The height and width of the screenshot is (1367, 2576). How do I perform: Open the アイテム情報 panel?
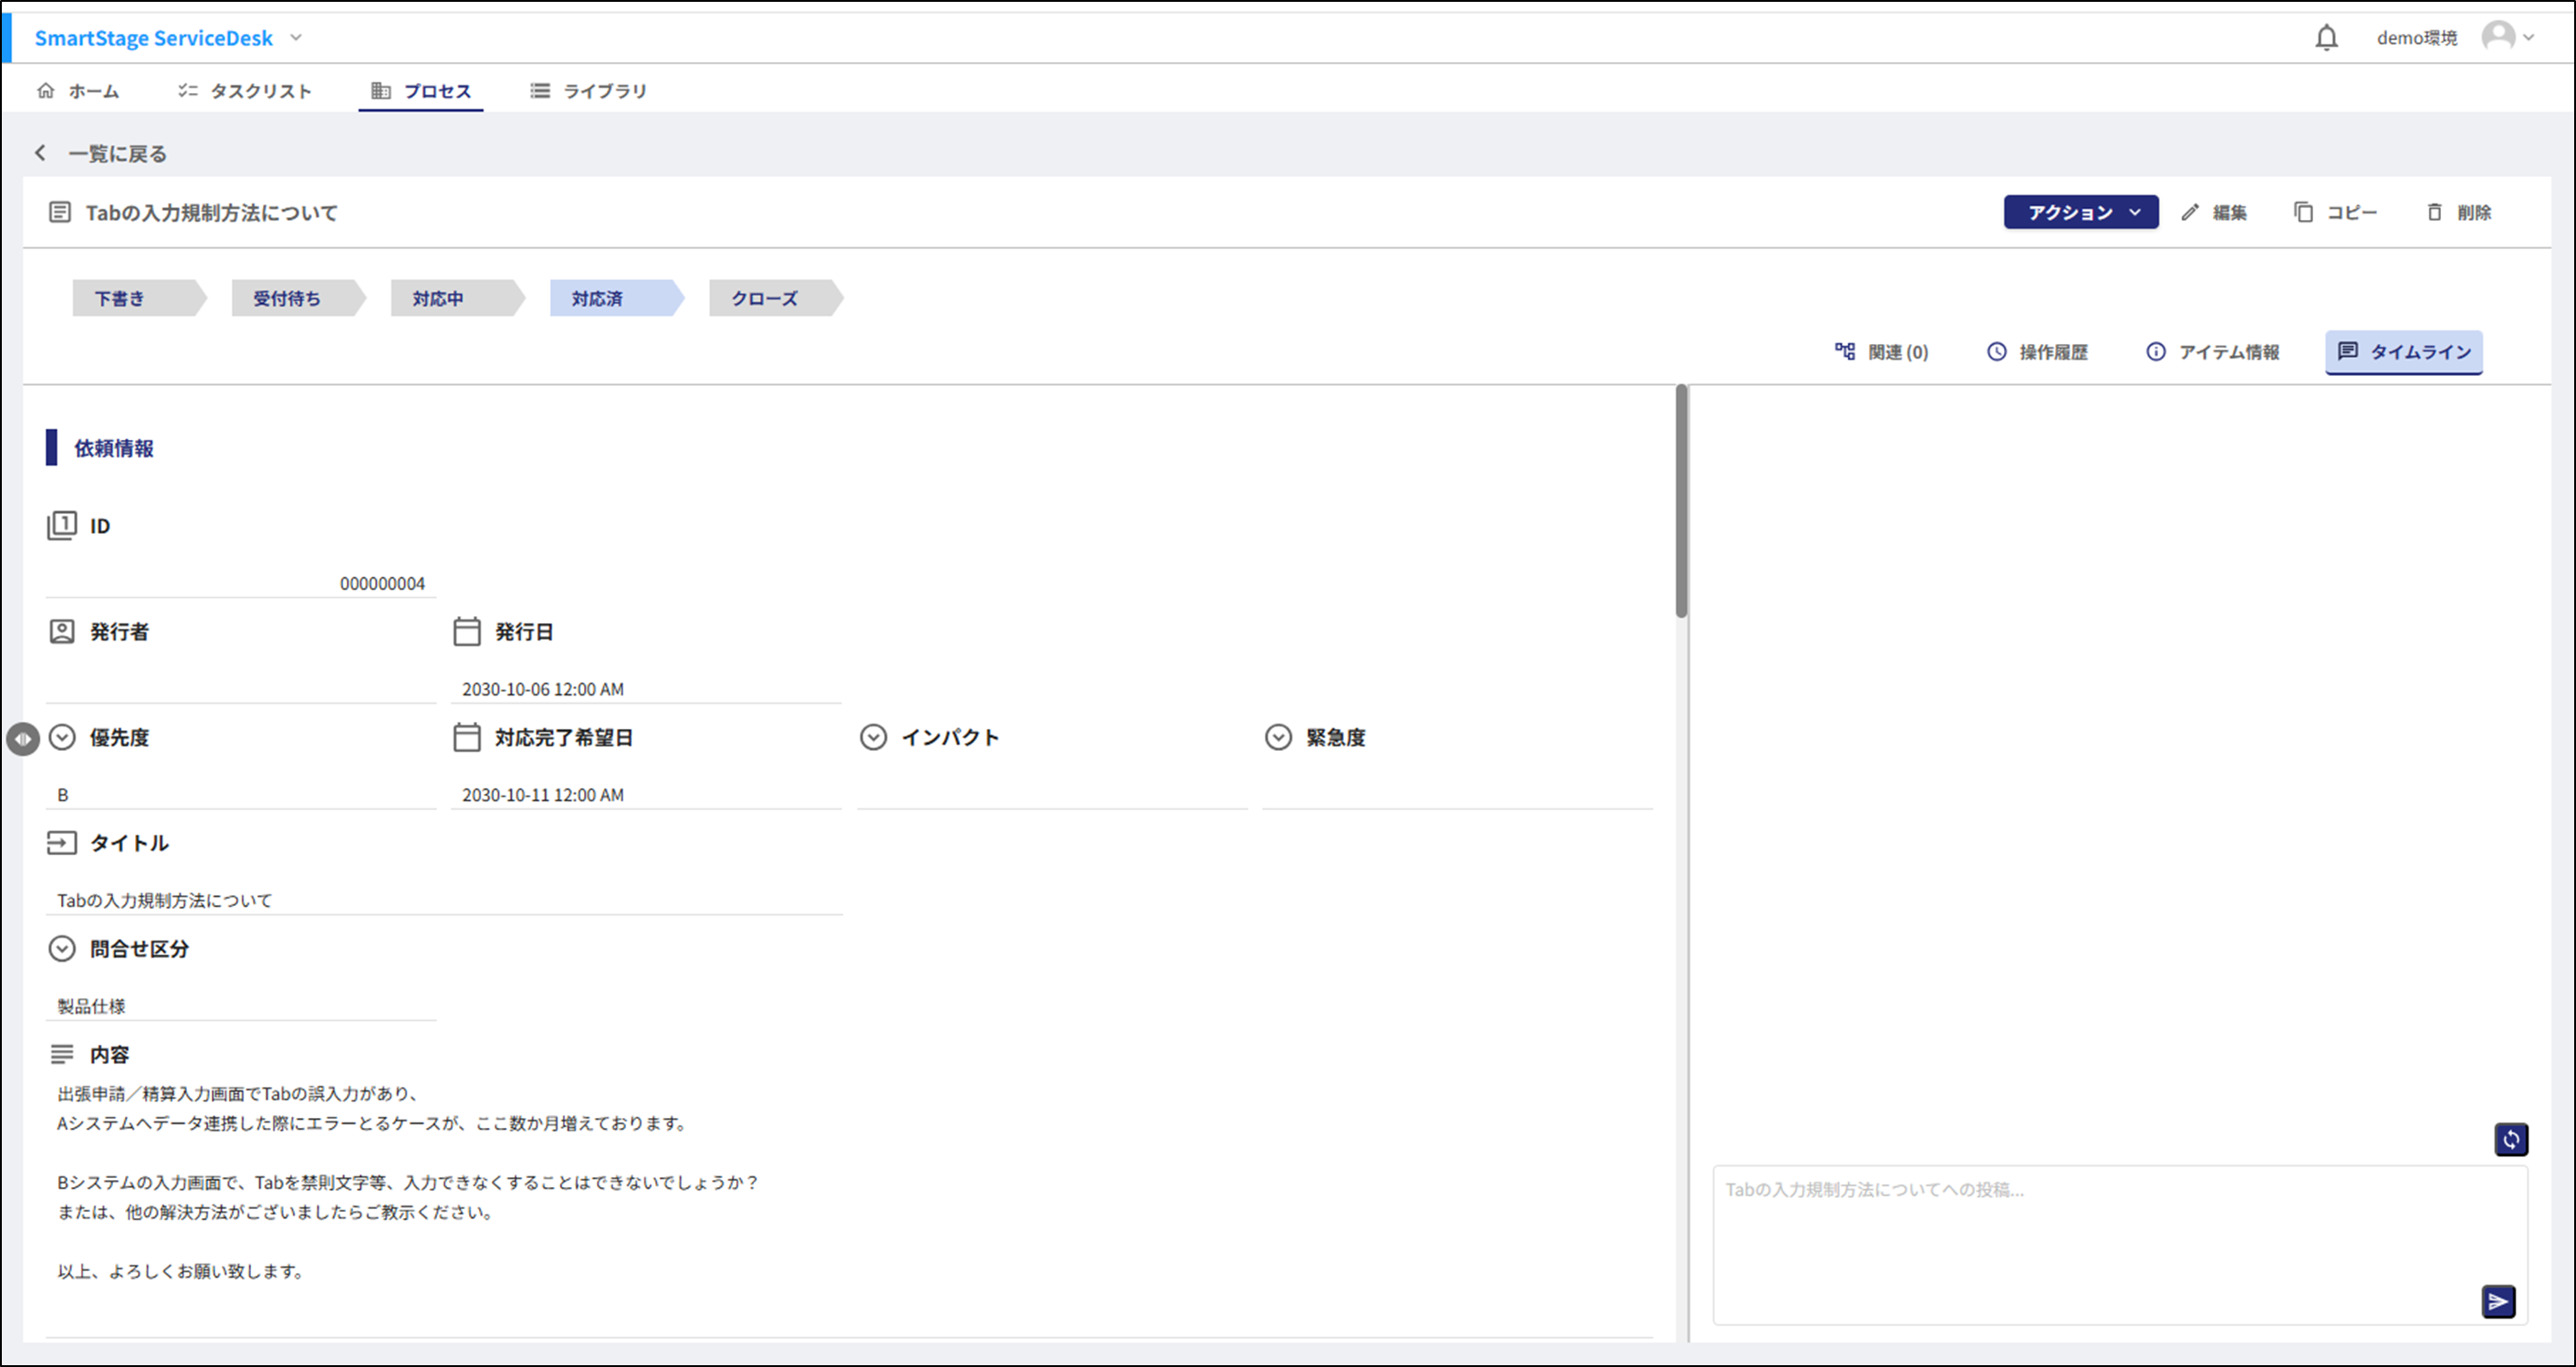[x=2212, y=352]
